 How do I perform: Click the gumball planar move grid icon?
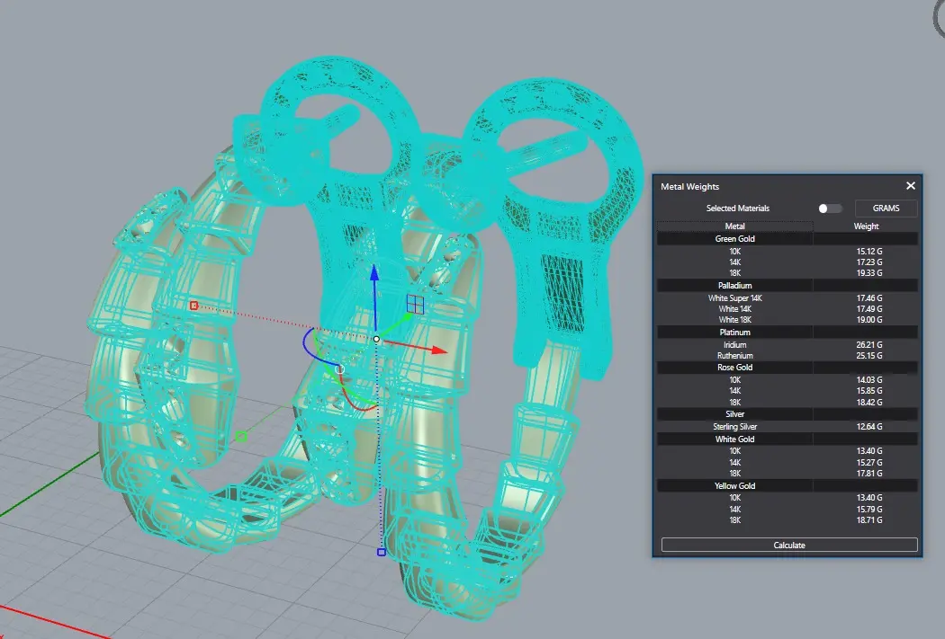click(415, 304)
